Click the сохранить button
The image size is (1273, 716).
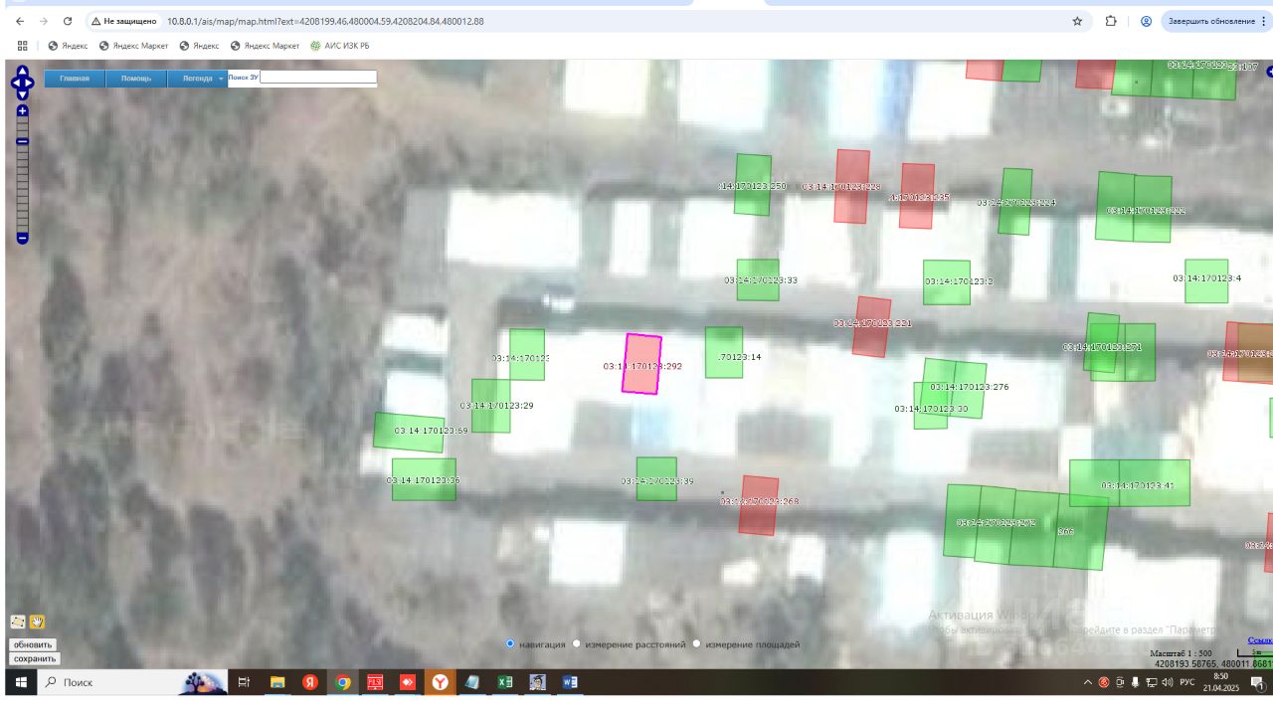click(35, 658)
